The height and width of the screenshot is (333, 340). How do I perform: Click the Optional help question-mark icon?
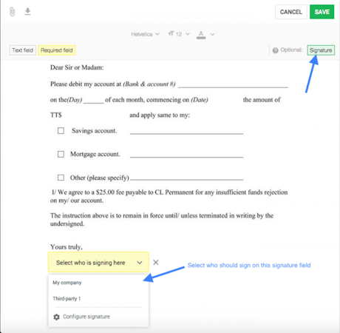click(x=275, y=50)
